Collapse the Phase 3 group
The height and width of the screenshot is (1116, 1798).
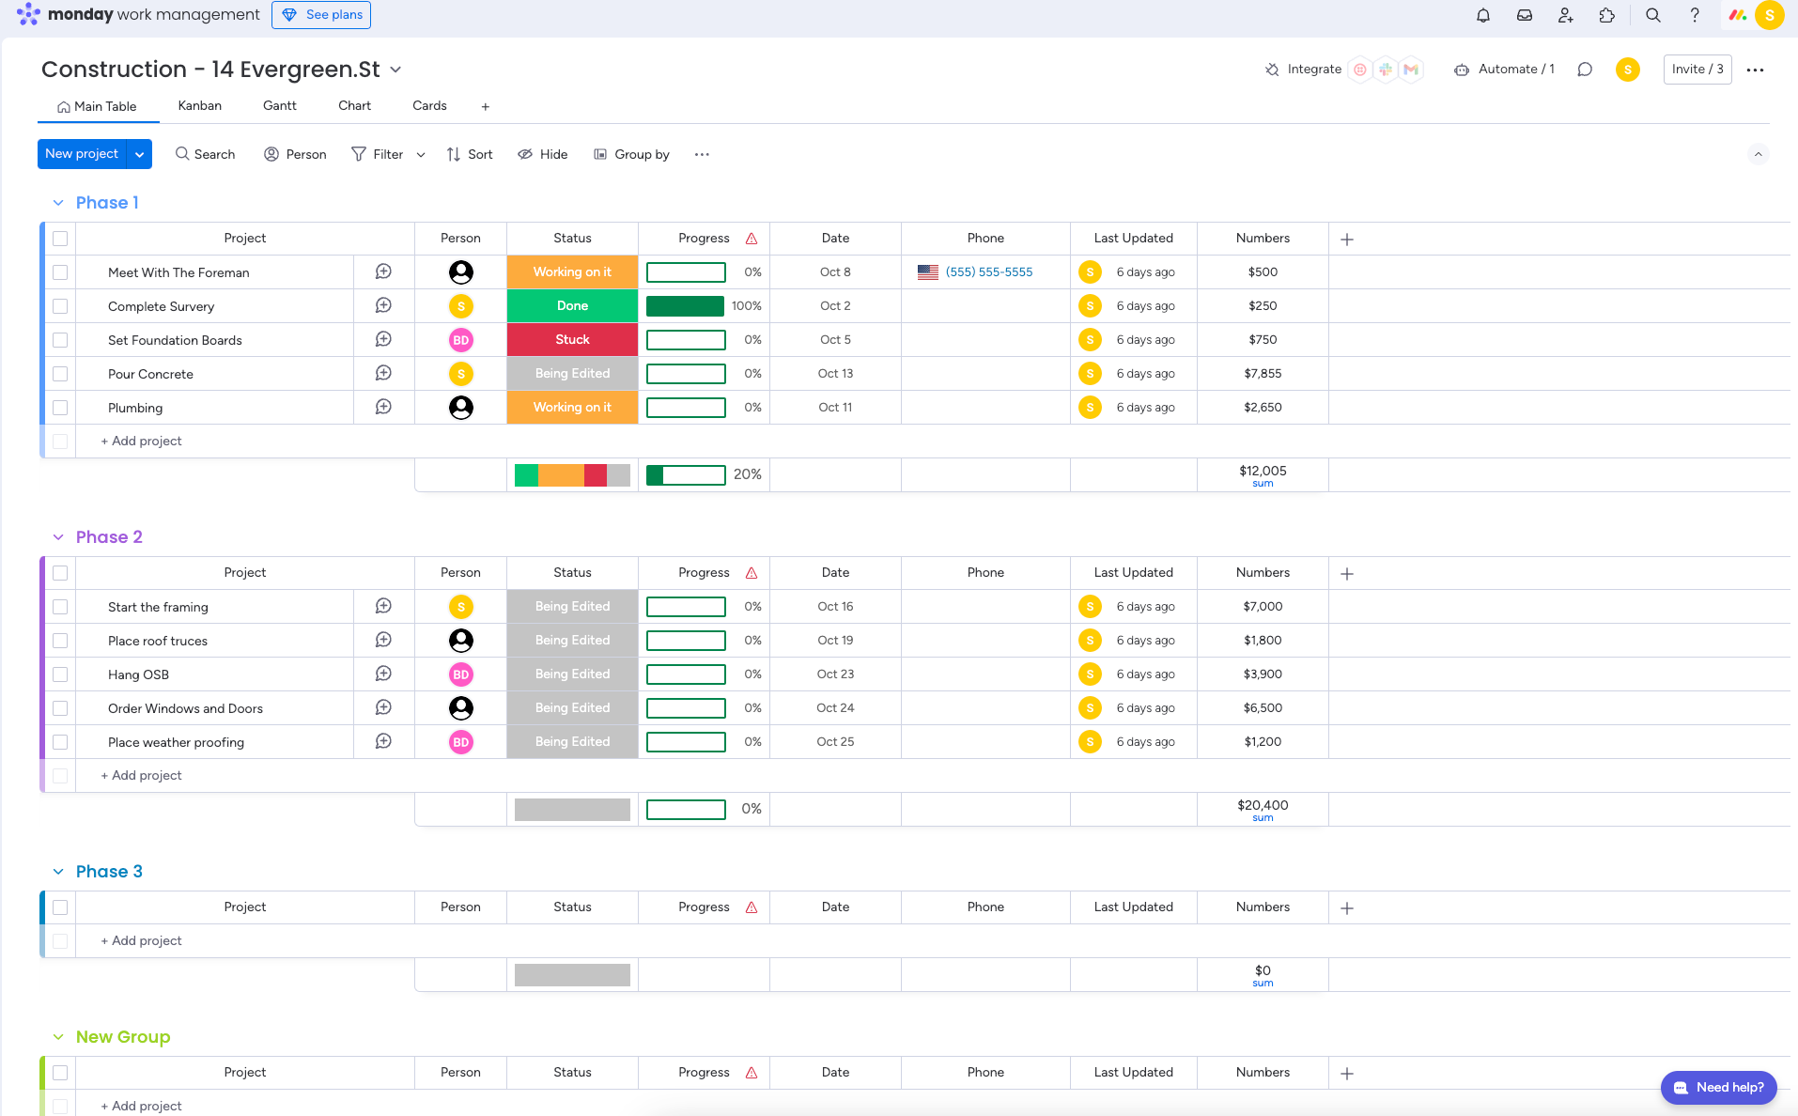tap(58, 872)
